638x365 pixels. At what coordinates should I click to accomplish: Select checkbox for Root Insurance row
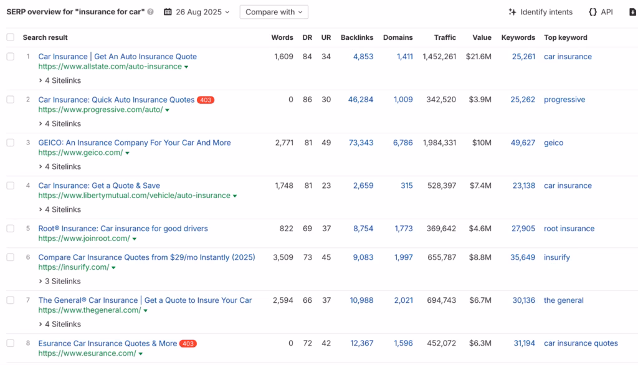coord(10,229)
